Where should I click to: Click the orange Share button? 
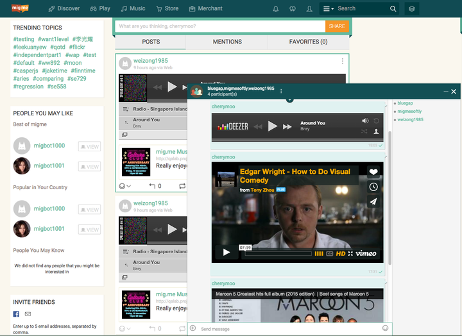pyautogui.click(x=337, y=26)
